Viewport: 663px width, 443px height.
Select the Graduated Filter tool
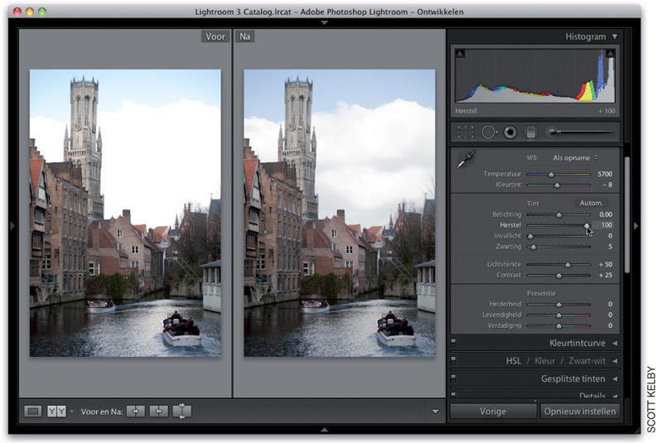click(531, 132)
